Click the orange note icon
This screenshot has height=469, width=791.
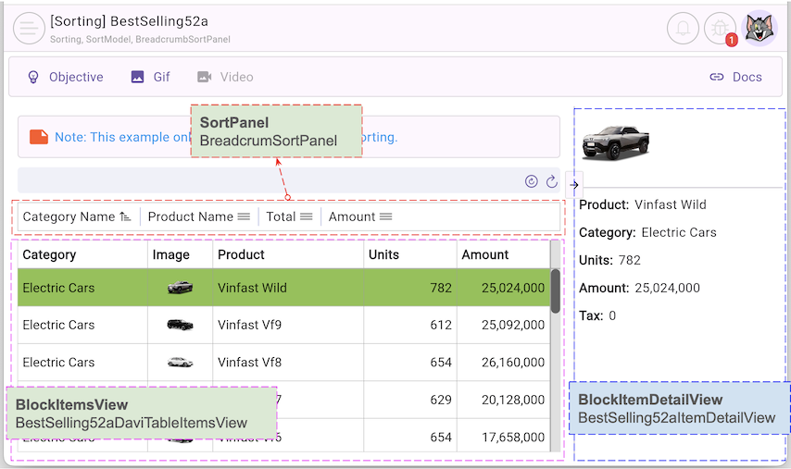pyautogui.click(x=39, y=137)
